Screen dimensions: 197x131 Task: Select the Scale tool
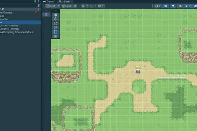tap(56, 28)
